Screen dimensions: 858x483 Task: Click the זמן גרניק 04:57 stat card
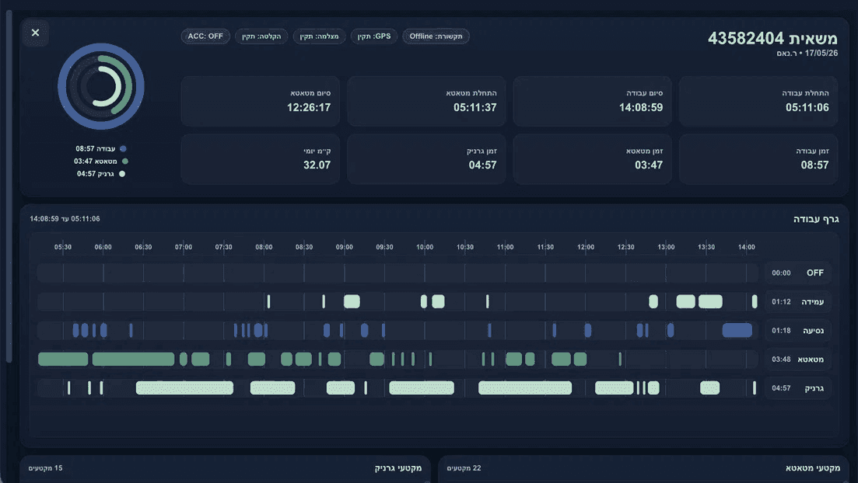click(x=426, y=159)
